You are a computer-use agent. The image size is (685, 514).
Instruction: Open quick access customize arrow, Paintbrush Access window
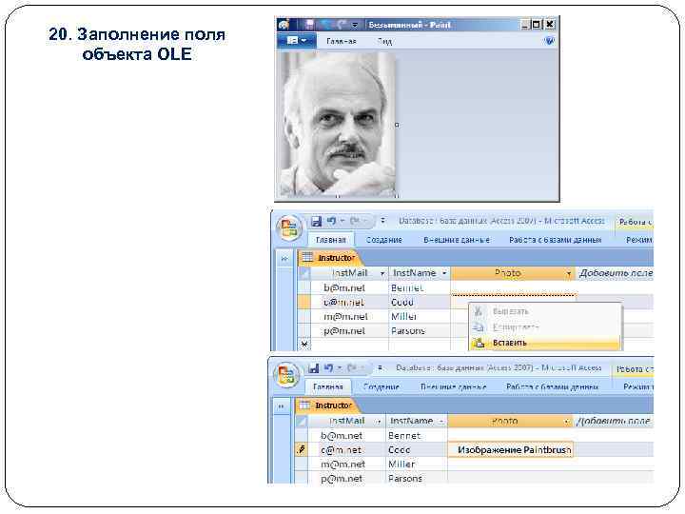pos(380,367)
